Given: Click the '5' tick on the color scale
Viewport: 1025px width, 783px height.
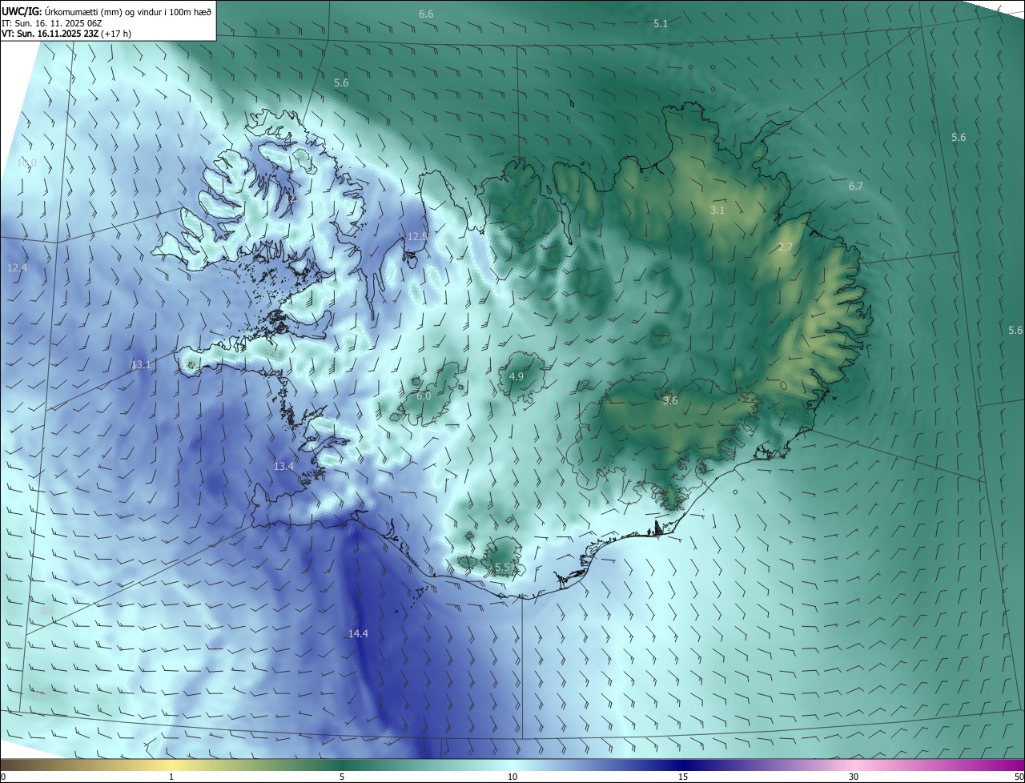Looking at the screenshot, I should tap(342, 777).
